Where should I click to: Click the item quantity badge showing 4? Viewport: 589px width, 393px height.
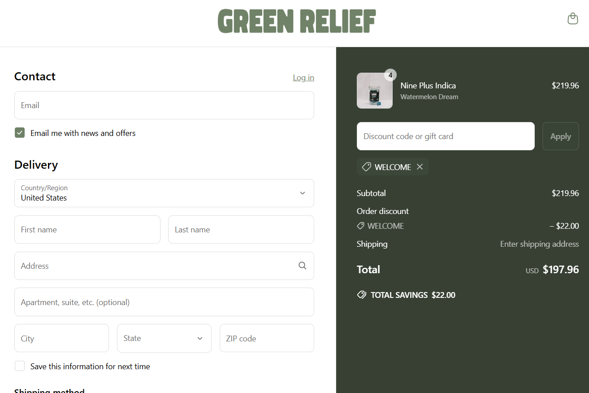click(x=390, y=75)
